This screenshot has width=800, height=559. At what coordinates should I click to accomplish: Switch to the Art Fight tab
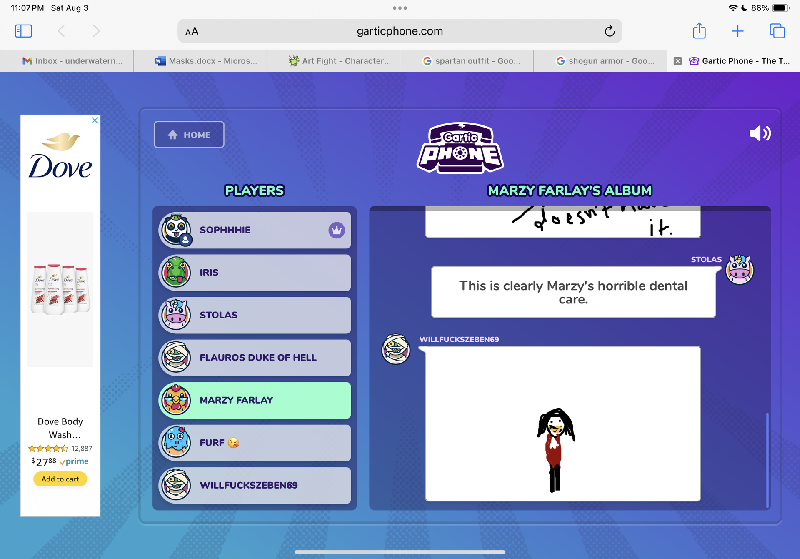pos(333,61)
